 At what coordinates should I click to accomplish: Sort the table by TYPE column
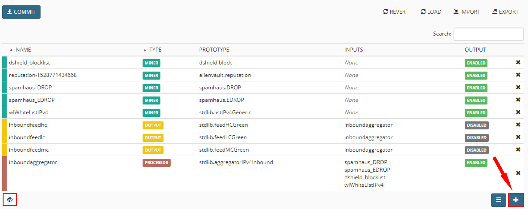(x=155, y=50)
